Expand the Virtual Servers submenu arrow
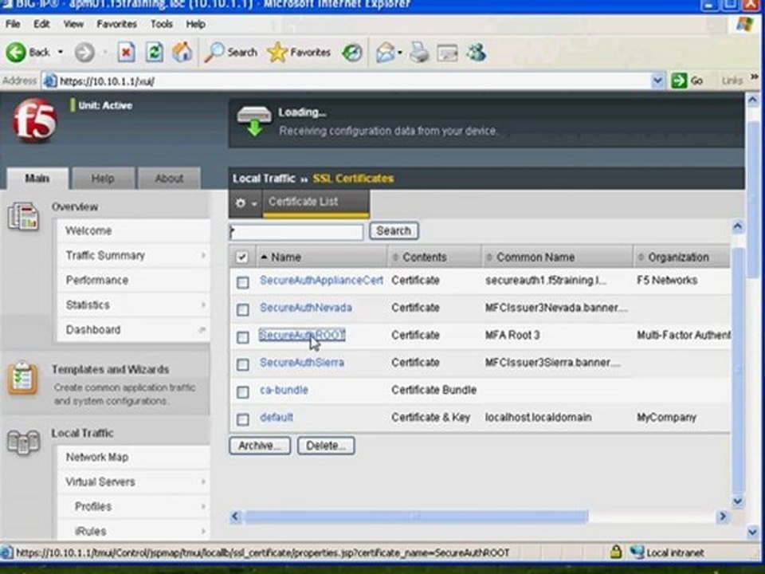Screen dimensions: 765x574 tap(203, 482)
